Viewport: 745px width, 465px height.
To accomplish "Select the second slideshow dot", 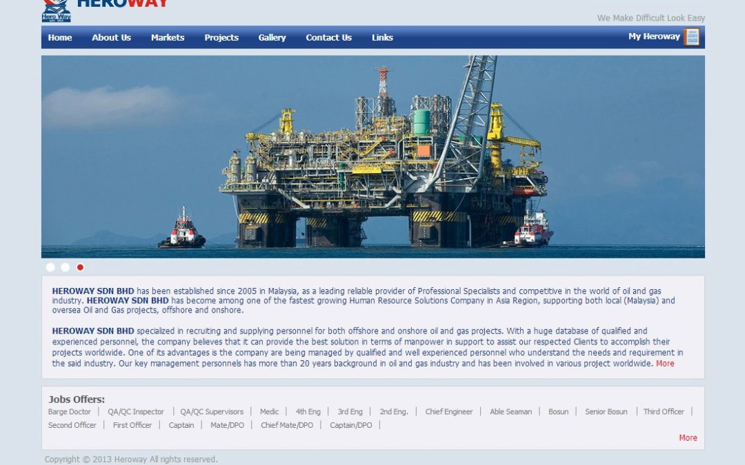I will 65,267.
